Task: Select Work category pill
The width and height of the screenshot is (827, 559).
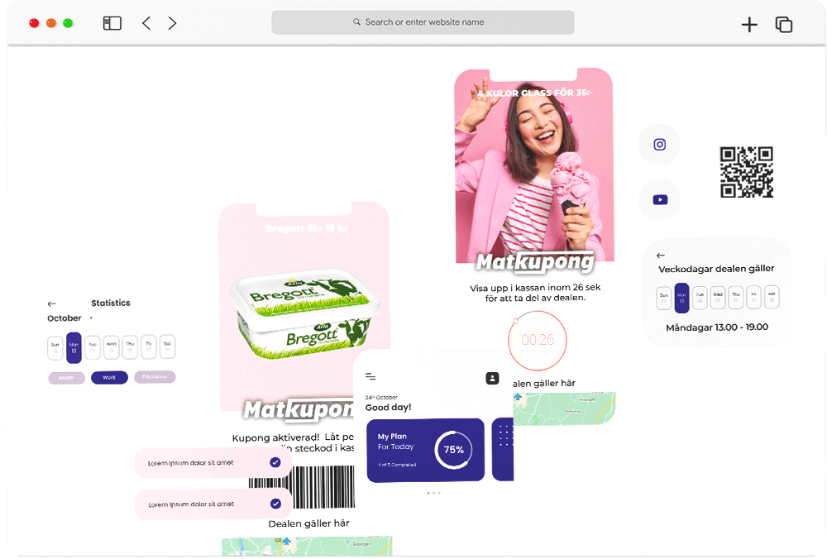Action: [x=109, y=378]
